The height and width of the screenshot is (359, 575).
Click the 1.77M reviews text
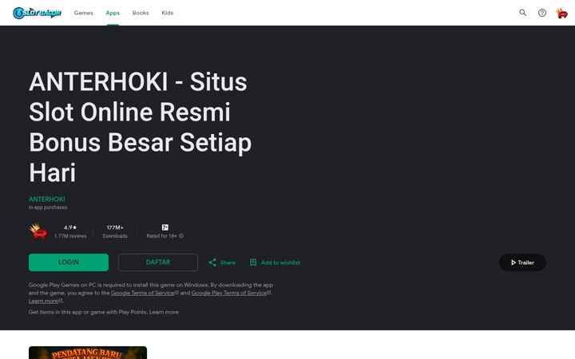pos(70,236)
